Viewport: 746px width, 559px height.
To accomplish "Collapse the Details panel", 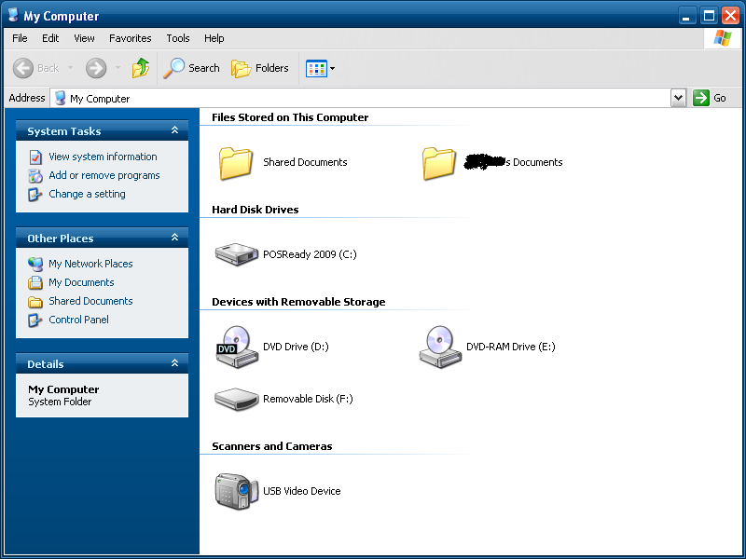I will [x=174, y=364].
